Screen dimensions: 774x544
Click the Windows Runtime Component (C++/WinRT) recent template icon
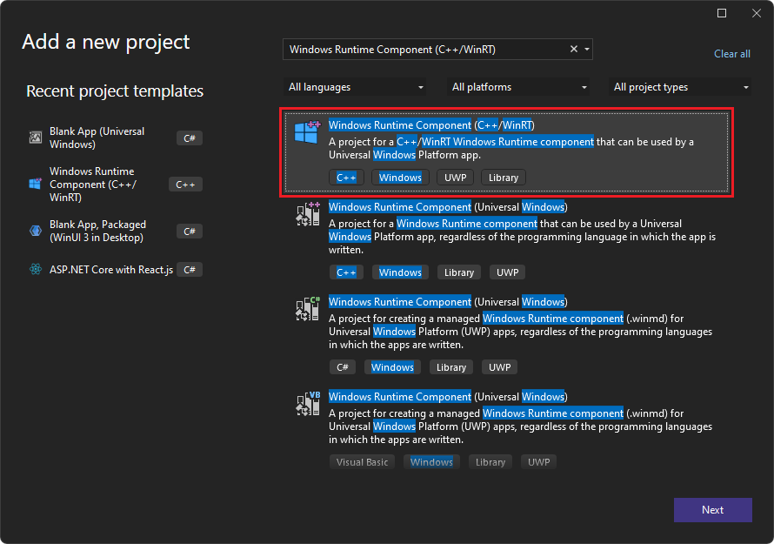click(x=35, y=184)
